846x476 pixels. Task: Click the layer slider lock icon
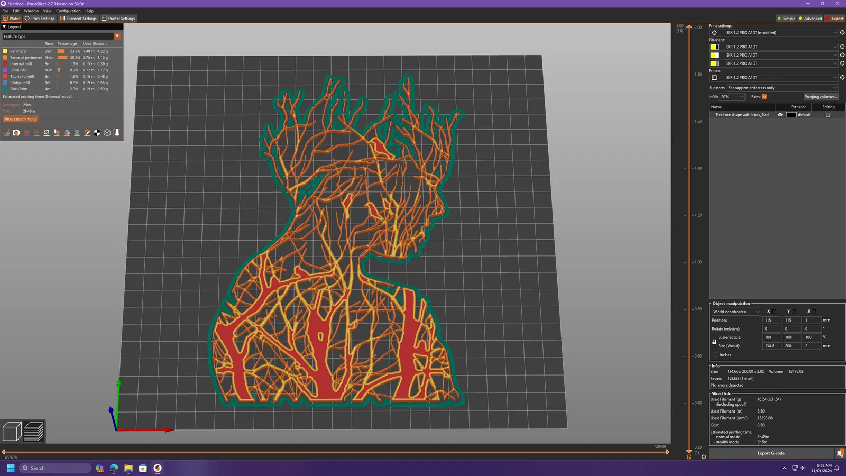[x=689, y=457]
